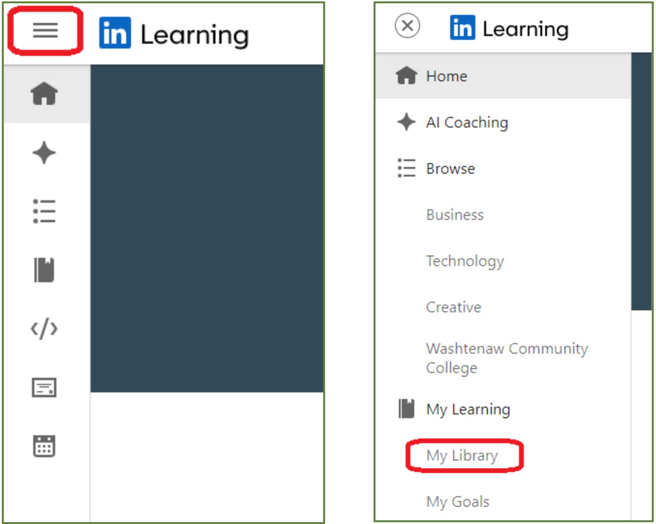Select the Home icon in collapsed sidebar
This screenshot has width=656, height=524.
(44, 94)
